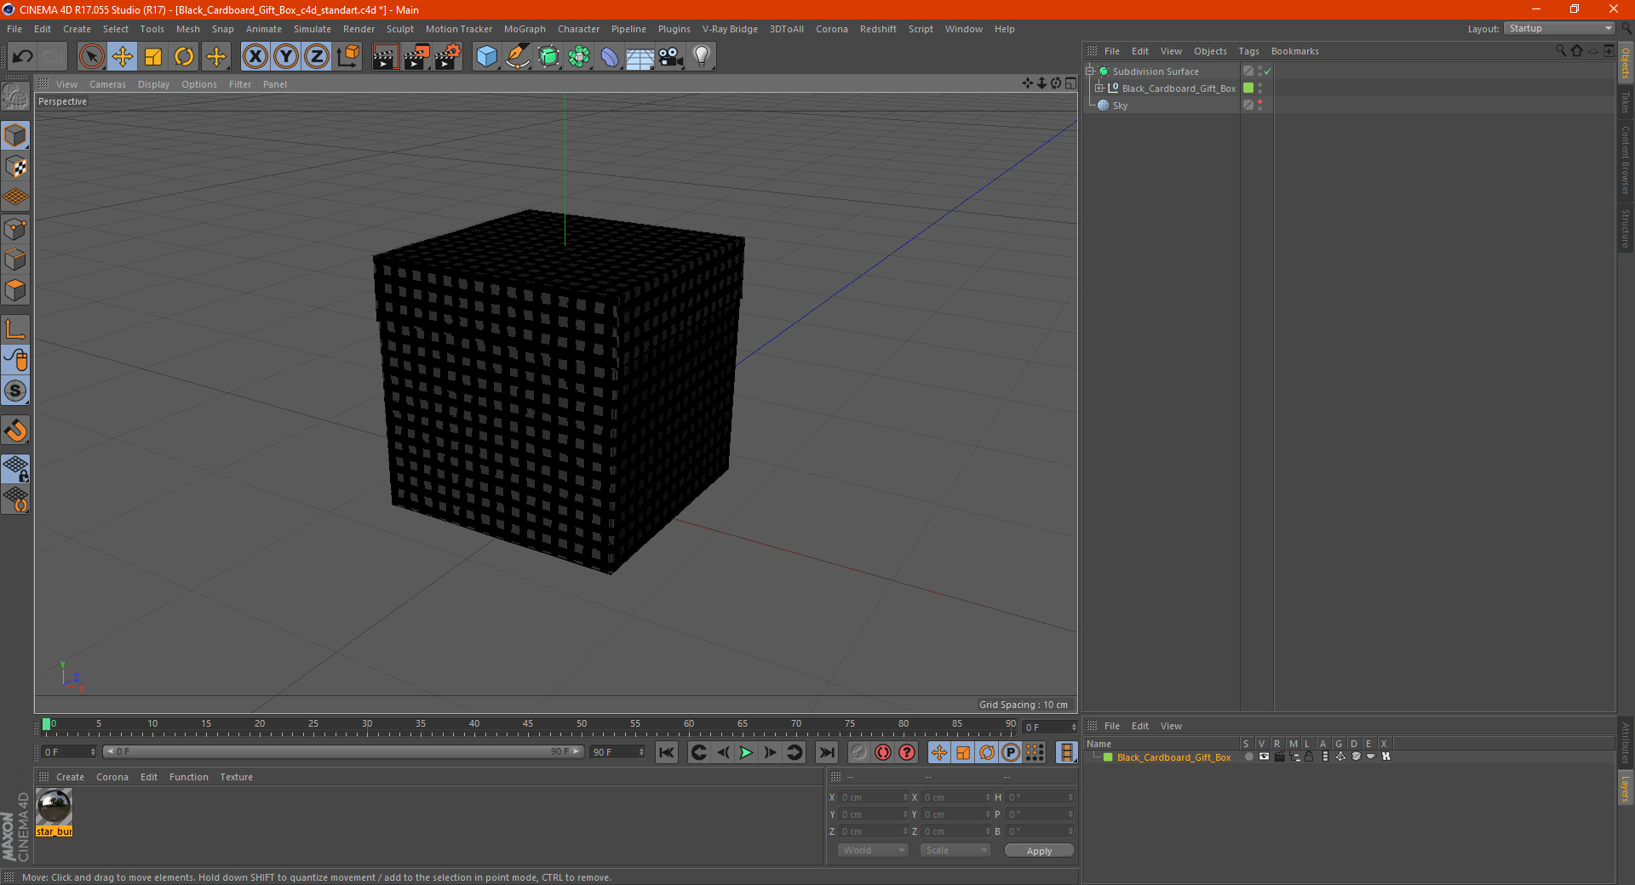Render the active view
1635x885 pixels.
coord(385,57)
